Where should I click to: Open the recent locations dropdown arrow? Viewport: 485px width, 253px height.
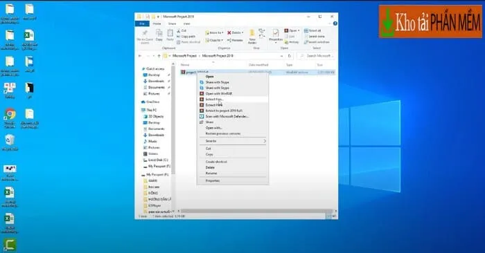point(154,56)
